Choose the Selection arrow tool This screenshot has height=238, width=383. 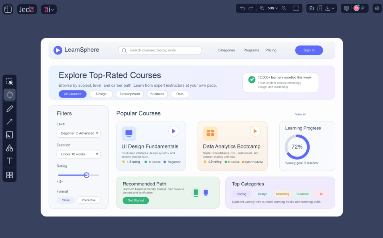[10, 81]
